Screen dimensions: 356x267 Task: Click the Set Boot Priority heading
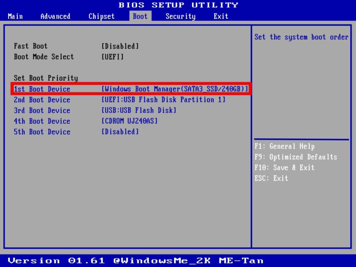click(x=46, y=78)
